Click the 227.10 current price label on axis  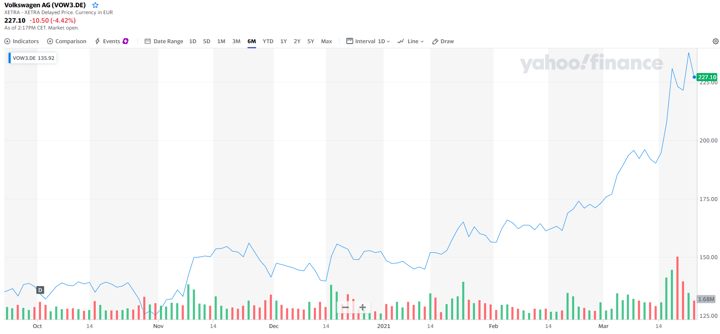click(707, 77)
